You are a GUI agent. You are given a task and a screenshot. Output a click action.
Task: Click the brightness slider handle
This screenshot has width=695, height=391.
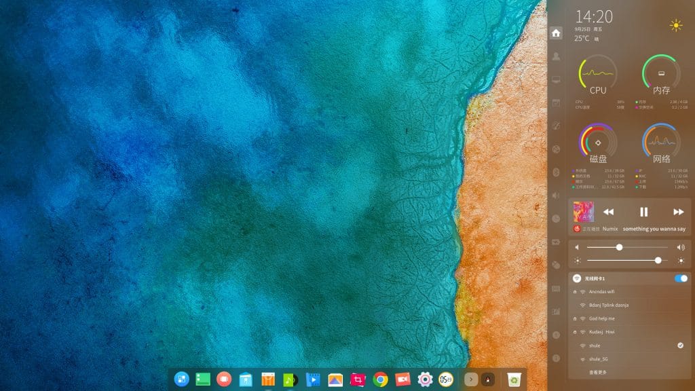pos(658,260)
